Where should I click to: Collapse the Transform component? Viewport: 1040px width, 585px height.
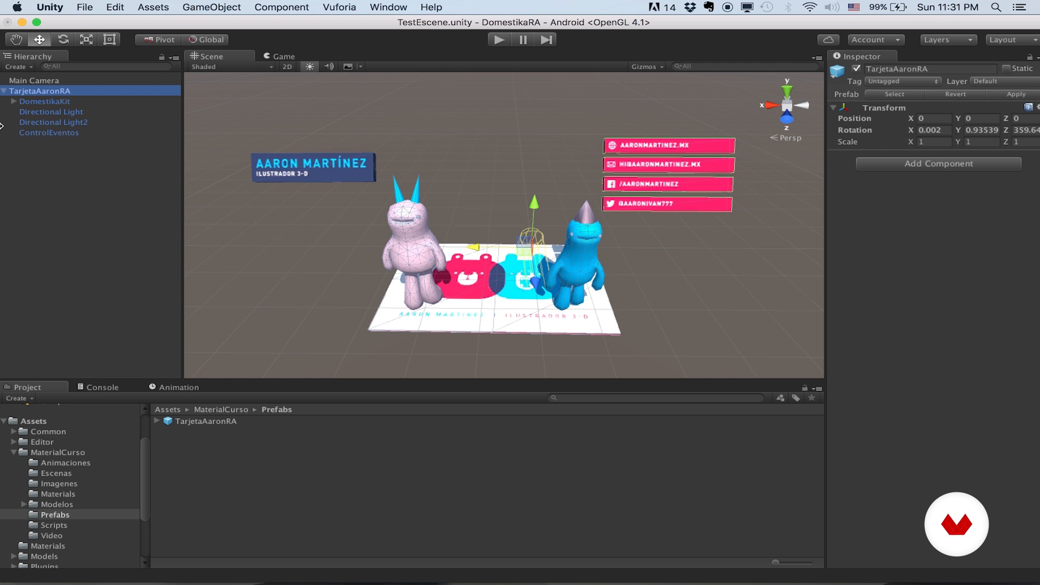click(x=833, y=108)
